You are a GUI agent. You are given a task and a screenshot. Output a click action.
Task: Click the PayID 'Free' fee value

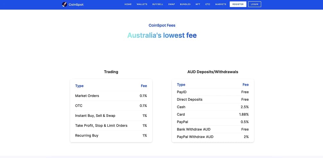[x=245, y=92]
